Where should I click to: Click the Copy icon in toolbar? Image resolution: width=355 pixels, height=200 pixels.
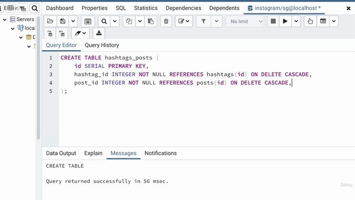pos(129,21)
